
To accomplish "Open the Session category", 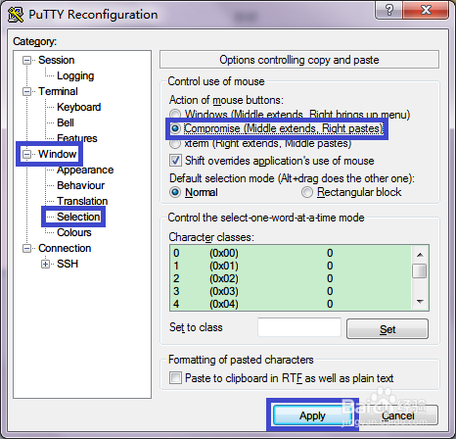I will pyautogui.click(x=57, y=60).
